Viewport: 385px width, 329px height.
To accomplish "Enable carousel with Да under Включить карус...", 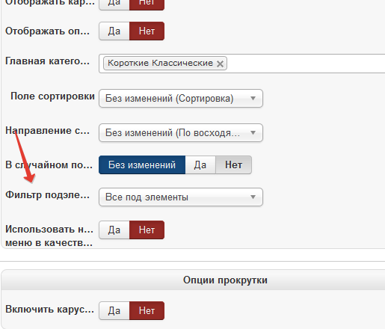I will pyautogui.click(x=114, y=310).
